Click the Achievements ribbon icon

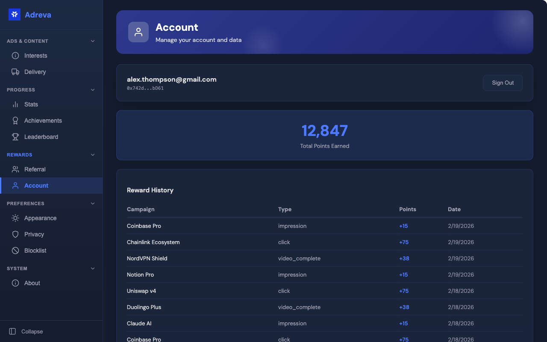[x=15, y=121]
